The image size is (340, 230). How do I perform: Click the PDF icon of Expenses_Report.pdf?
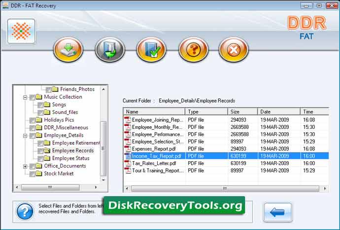[128, 149]
